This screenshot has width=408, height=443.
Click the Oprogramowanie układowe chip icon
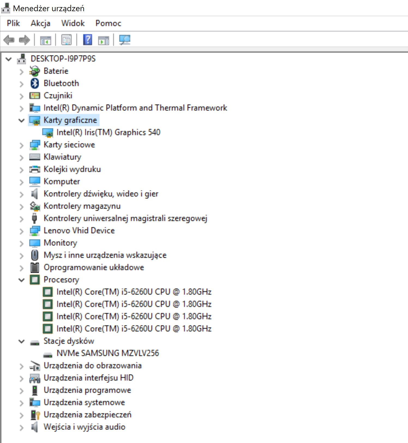[35, 267]
